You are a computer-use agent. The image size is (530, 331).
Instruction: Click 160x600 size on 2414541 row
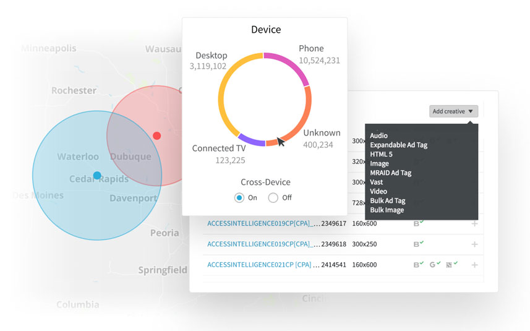point(364,265)
